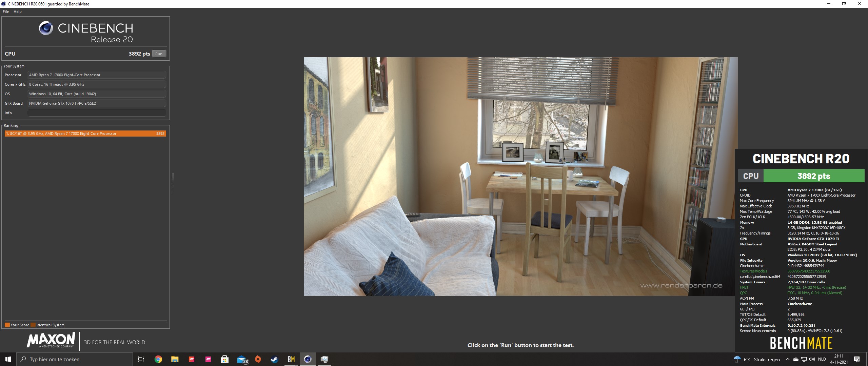Restore the Cinebench window size
868x366 pixels.
844,4
